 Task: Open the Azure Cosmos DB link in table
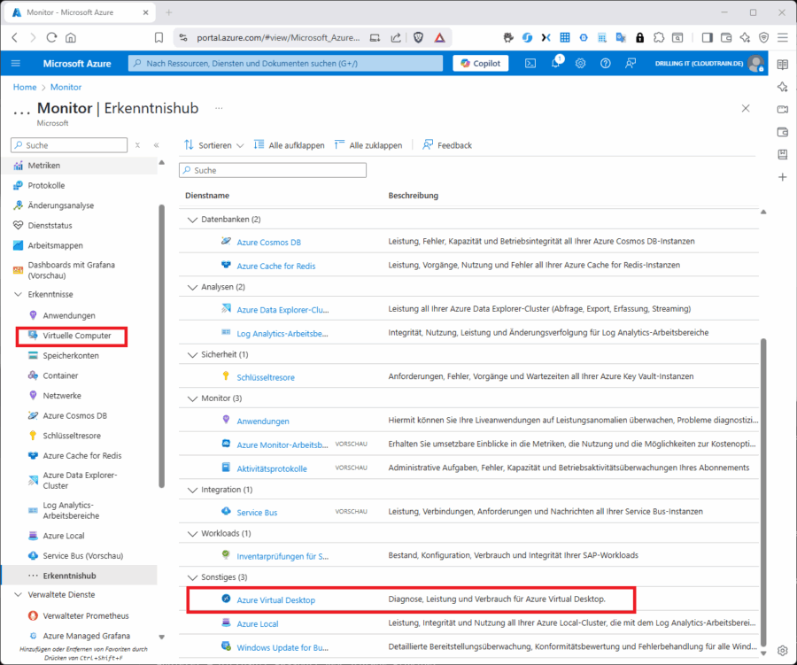pos(269,243)
